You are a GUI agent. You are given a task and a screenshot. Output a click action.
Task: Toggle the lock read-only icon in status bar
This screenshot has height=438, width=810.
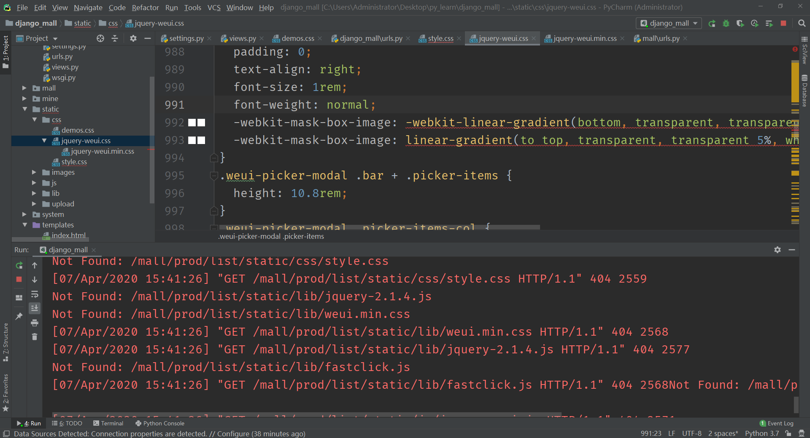click(x=788, y=433)
